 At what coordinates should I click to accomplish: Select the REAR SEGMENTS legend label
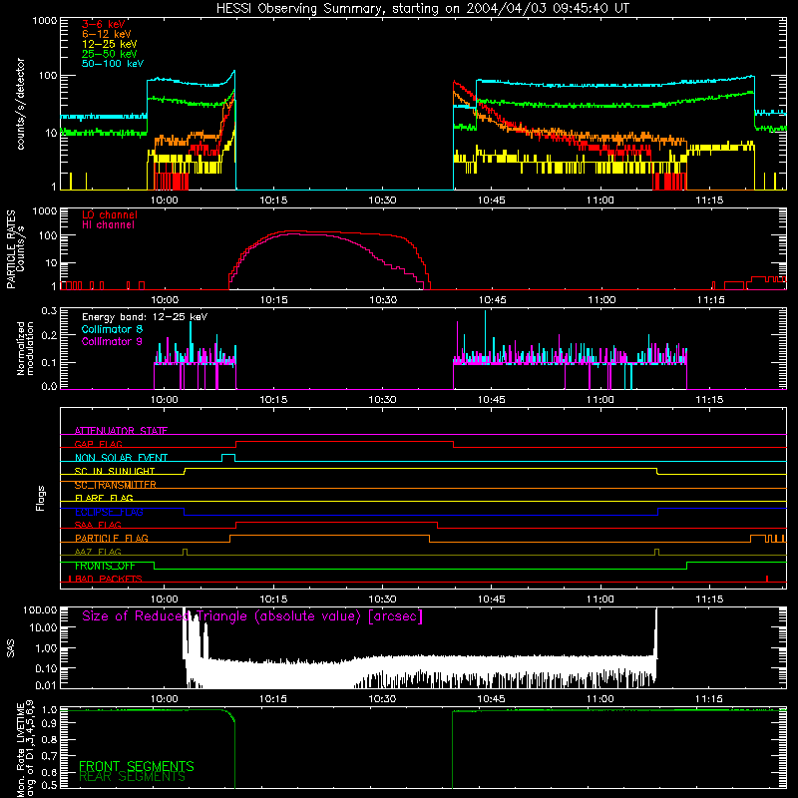tap(132, 777)
